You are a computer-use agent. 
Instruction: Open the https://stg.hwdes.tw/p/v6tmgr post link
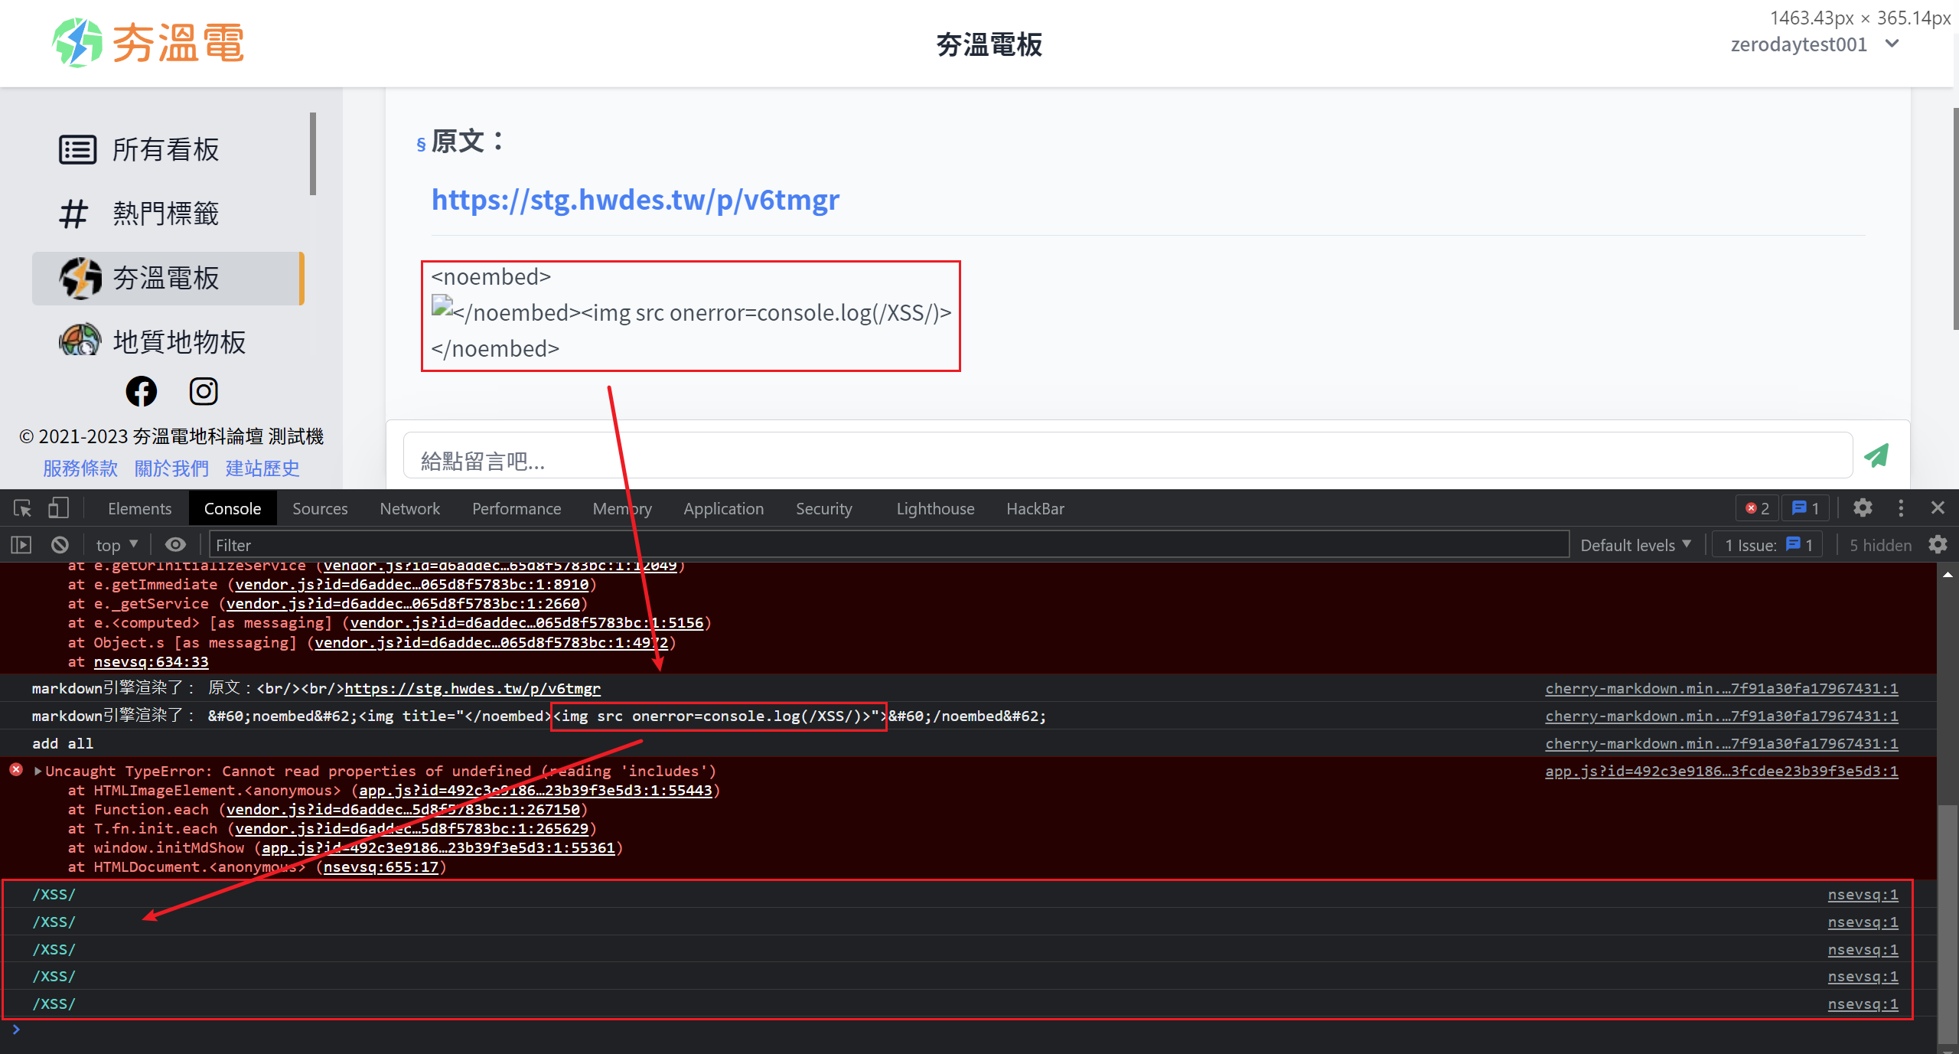(635, 200)
